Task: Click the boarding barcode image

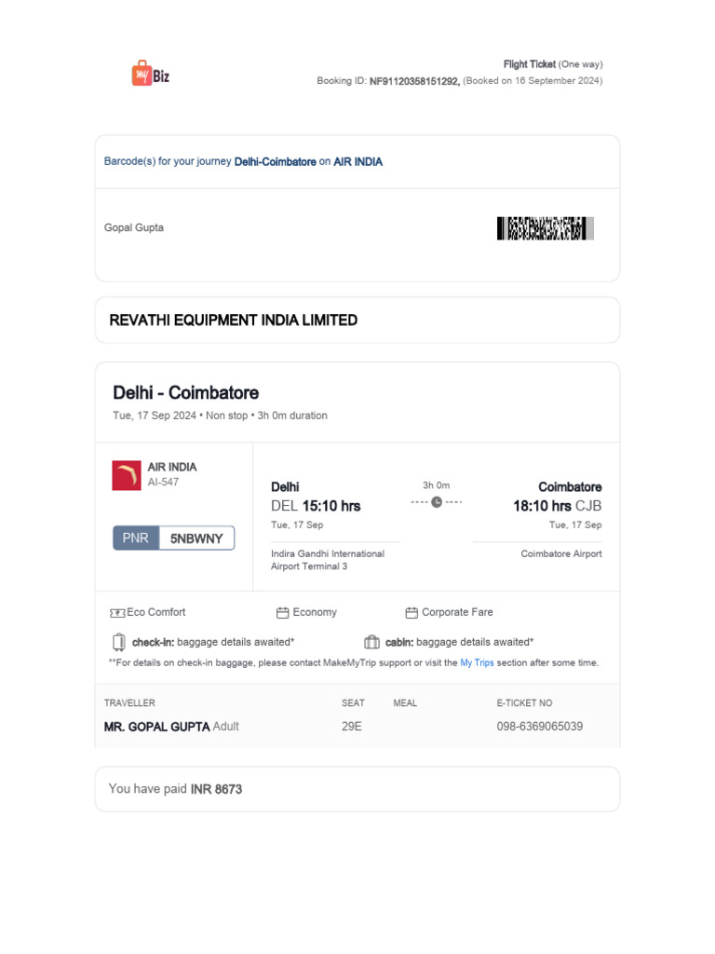Action: 545,228
